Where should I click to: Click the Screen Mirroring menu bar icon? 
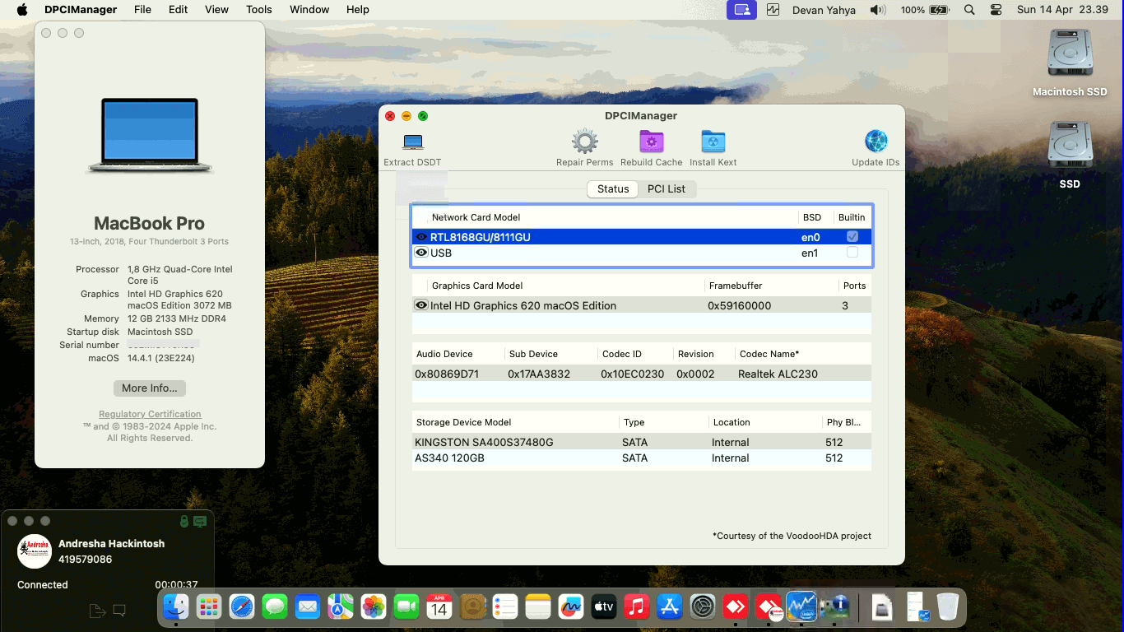click(x=741, y=10)
